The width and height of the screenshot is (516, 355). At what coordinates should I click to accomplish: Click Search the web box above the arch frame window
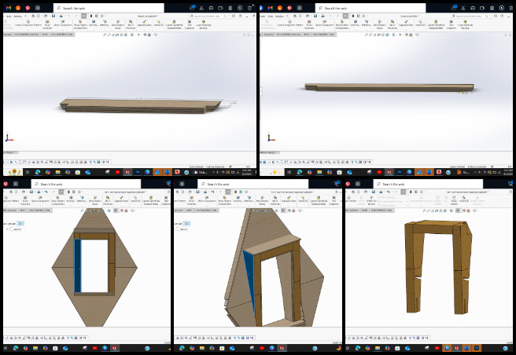[428, 184]
